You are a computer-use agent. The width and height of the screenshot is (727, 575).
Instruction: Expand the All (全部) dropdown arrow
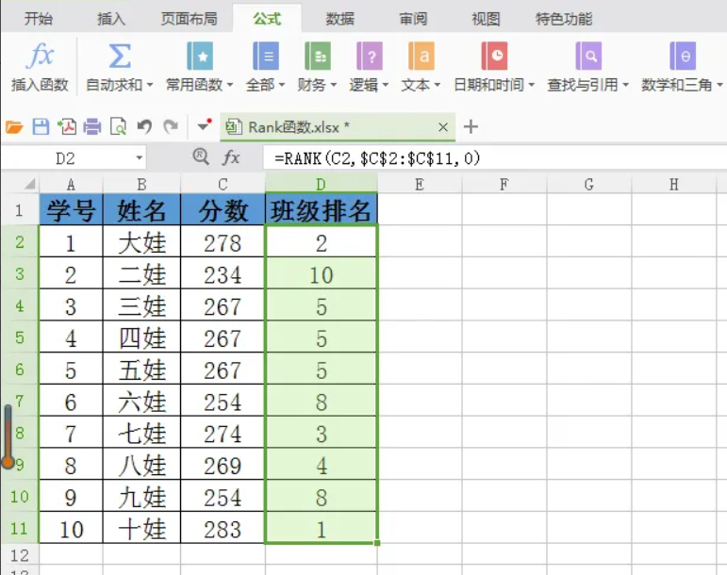click(x=281, y=85)
